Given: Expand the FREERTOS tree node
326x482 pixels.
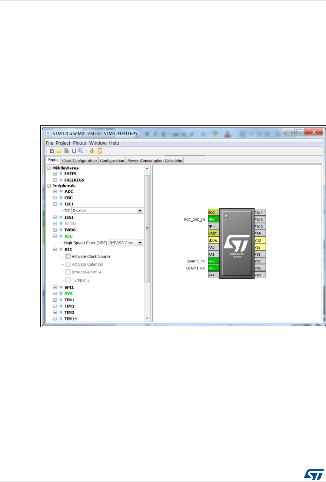Looking at the screenshot, I should pos(55,180).
